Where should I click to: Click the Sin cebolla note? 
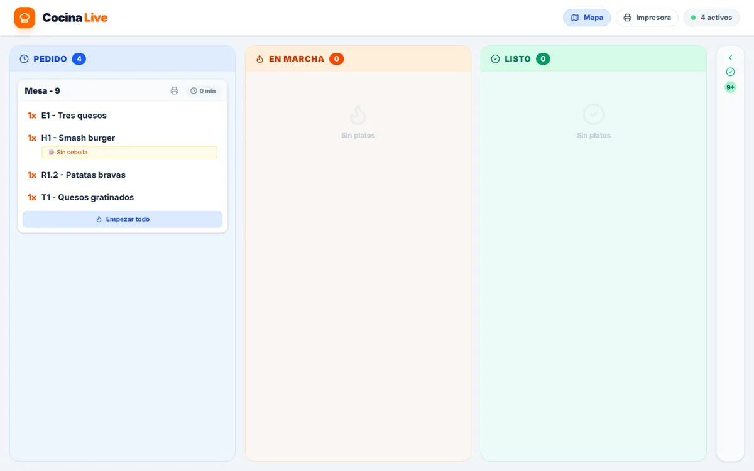coord(129,153)
